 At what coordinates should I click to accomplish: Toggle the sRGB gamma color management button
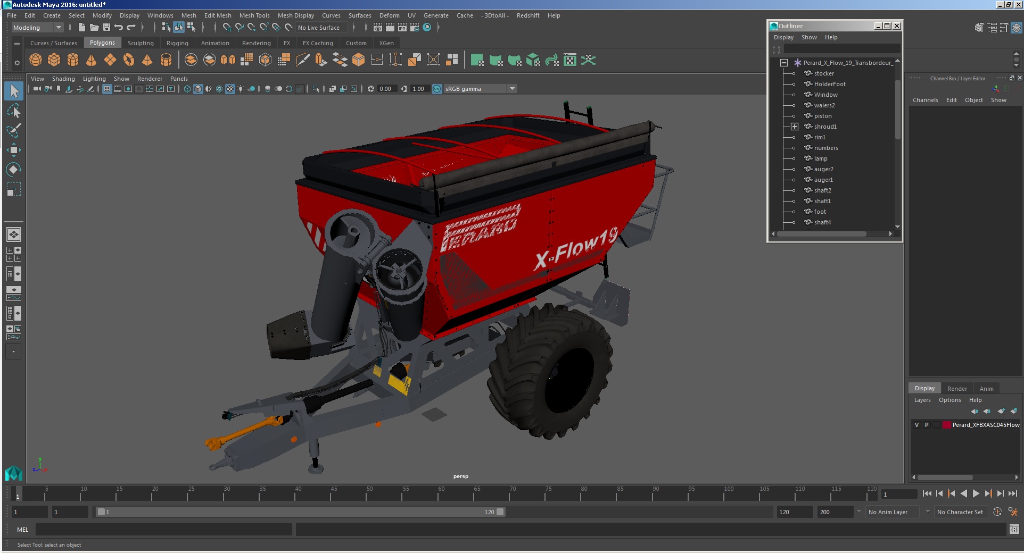[x=437, y=89]
